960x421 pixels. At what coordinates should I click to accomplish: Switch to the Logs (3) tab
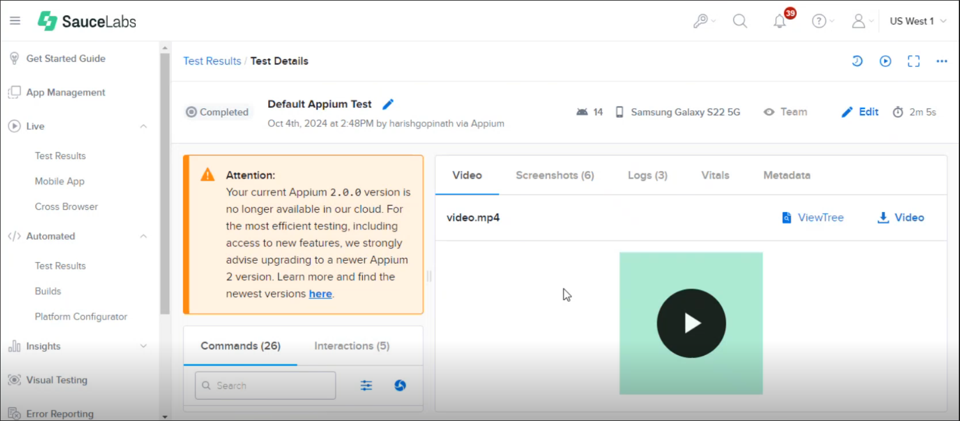click(648, 175)
